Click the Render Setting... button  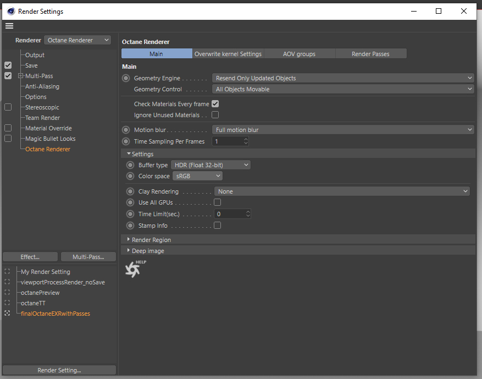coord(59,370)
